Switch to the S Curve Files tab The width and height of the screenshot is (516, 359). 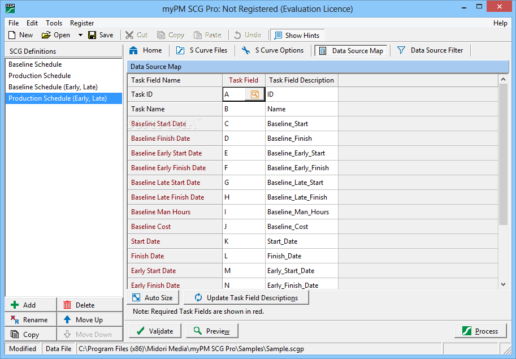pos(202,50)
